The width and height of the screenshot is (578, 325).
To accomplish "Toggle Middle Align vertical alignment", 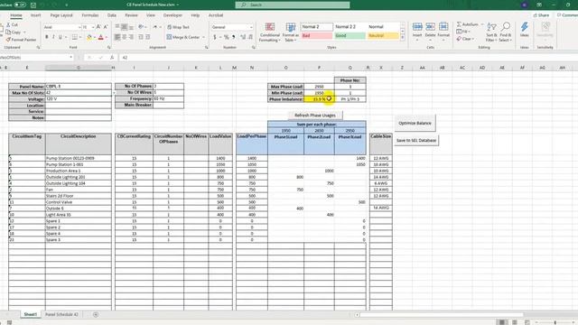I will (x=125, y=27).
